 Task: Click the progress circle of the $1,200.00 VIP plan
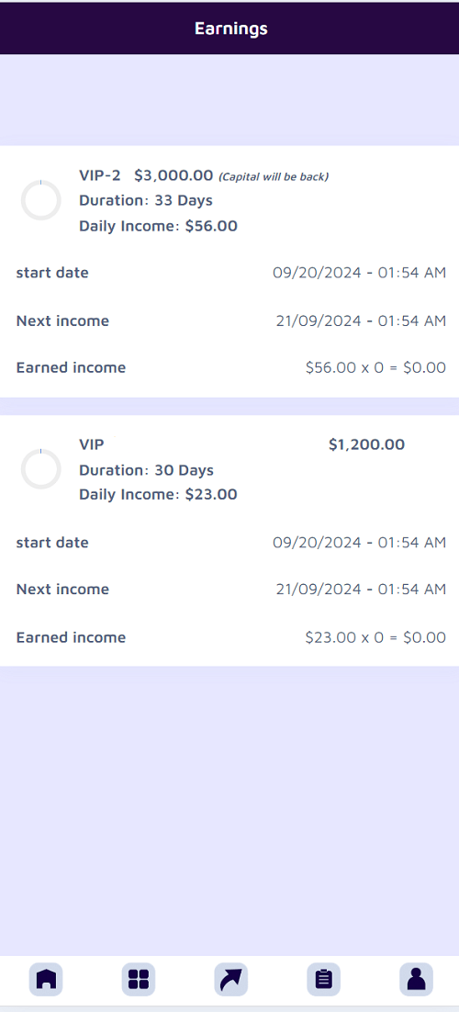click(41, 468)
